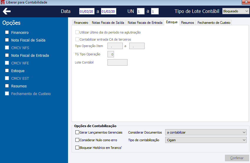This screenshot has height=163, width=250.
Task: Open the Fechamento de Custeio tab
Action: pos(214,23)
